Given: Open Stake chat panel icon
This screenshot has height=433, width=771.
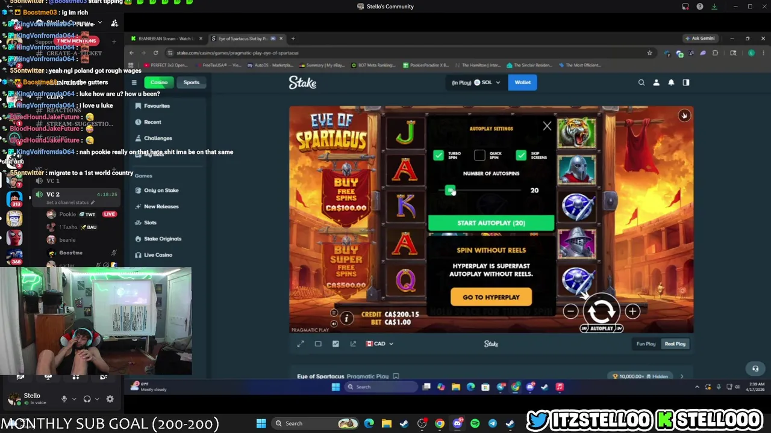Looking at the screenshot, I should tap(686, 82).
